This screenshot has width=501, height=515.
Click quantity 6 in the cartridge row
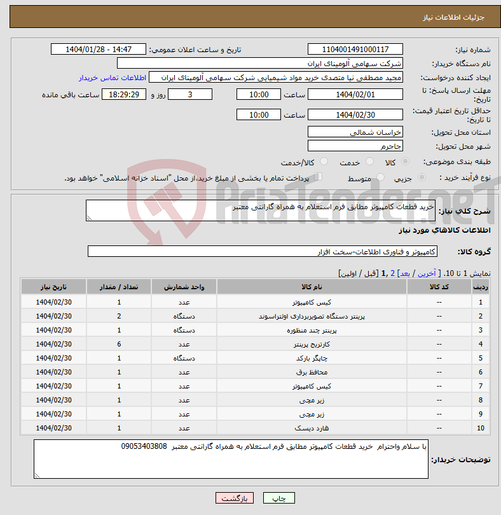pyautogui.click(x=119, y=344)
